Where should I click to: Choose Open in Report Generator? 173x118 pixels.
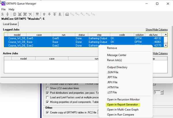(x=123, y=104)
